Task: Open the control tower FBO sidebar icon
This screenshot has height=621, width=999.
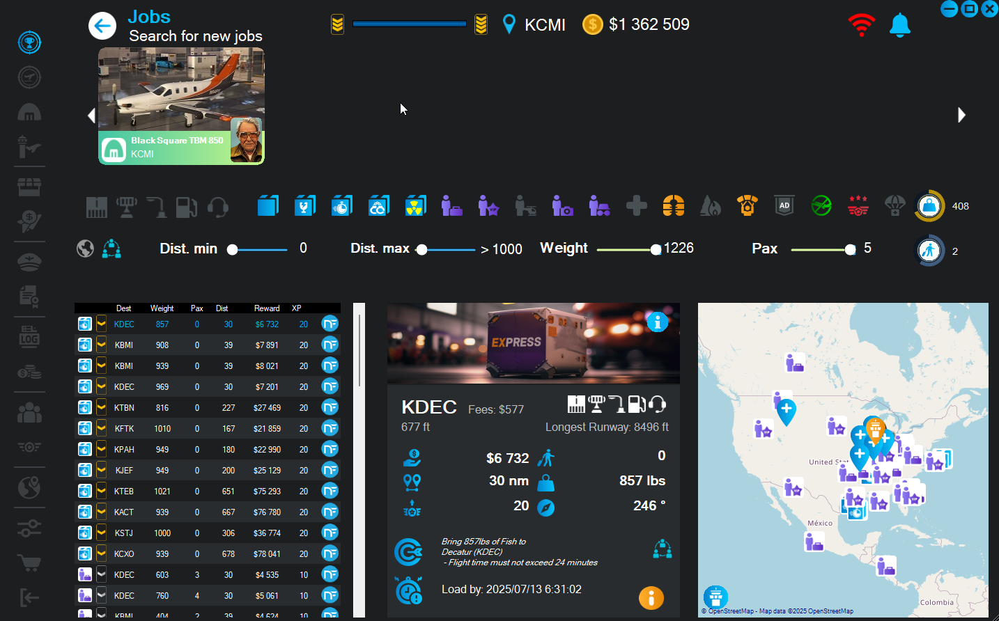Action: 29,147
